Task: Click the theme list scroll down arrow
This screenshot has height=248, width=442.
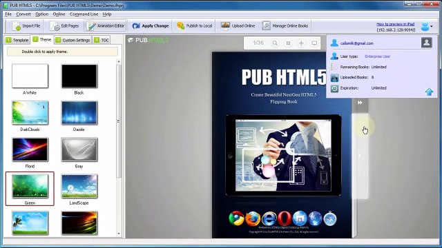Action: 119,234
